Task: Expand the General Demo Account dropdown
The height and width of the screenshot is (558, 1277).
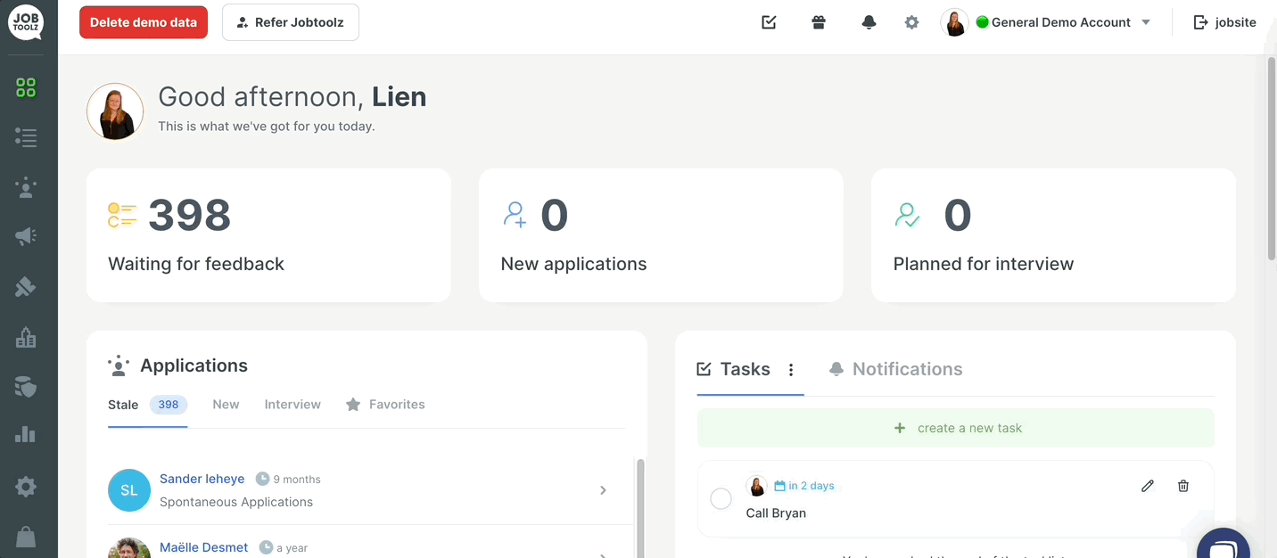Action: pyautogui.click(x=1147, y=22)
